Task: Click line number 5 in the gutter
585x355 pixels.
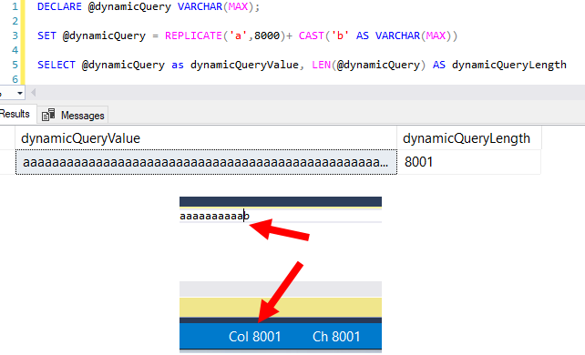Action: pyautogui.click(x=15, y=65)
